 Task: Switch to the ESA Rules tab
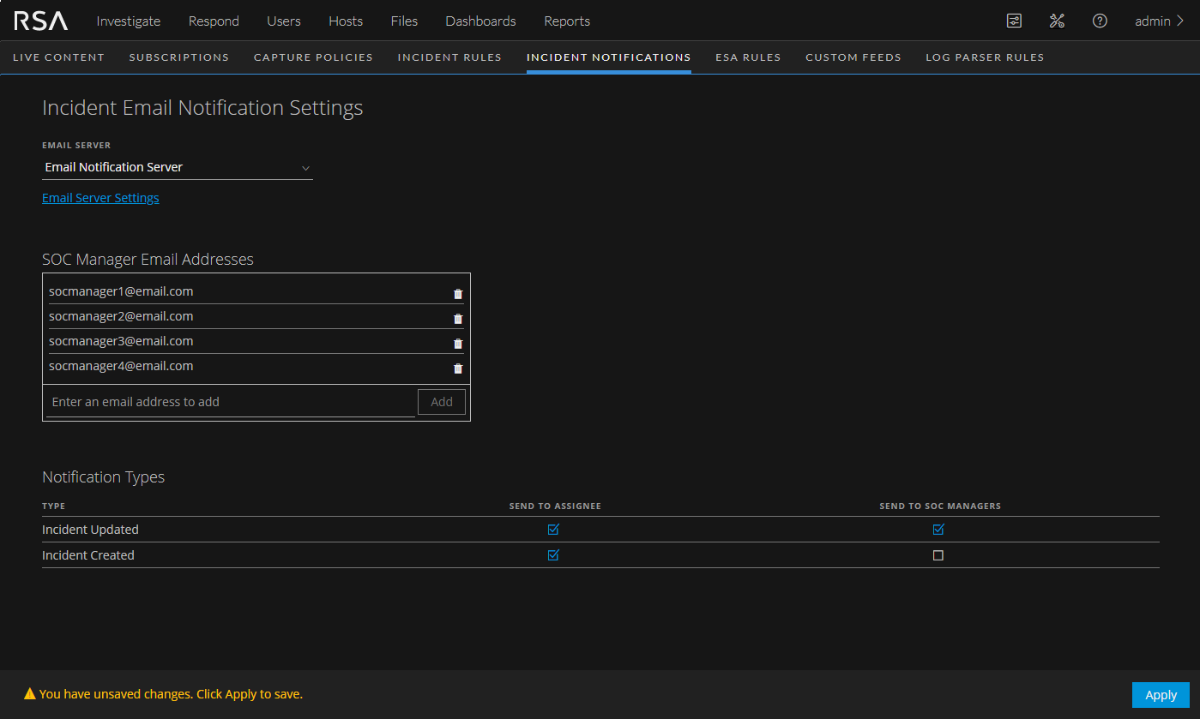click(748, 57)
